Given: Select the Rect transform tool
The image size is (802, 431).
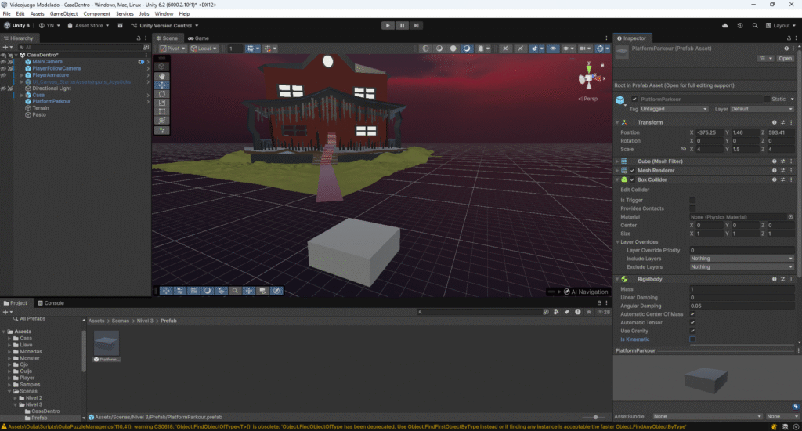Looking at the screenshot, I should tap(162, 111).
